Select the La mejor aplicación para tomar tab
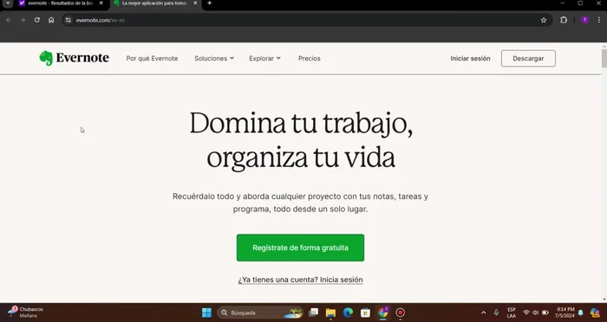 tap(156, 3)
